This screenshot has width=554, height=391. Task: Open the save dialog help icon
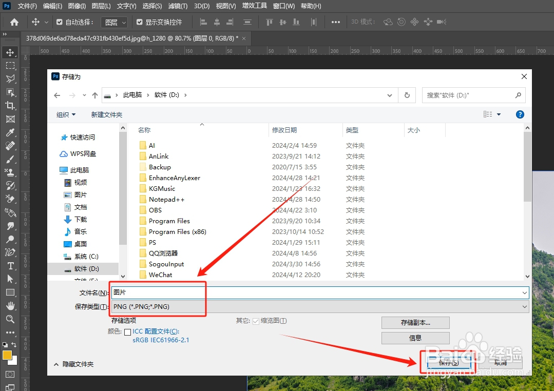pyautogui.click(x=520, y=114)
